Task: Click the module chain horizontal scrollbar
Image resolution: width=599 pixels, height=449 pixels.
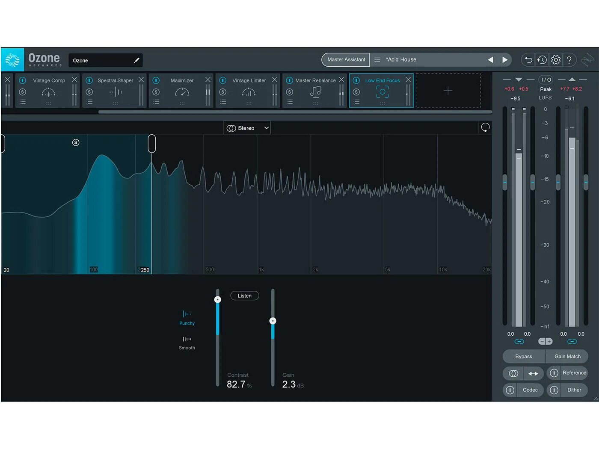Action: (x=295, y=112)
